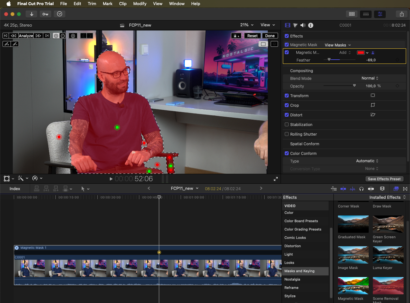The height and width of the screenshot is (303, 410).
Task: Select Masks and Keying effects category
Action: [299, 271]
